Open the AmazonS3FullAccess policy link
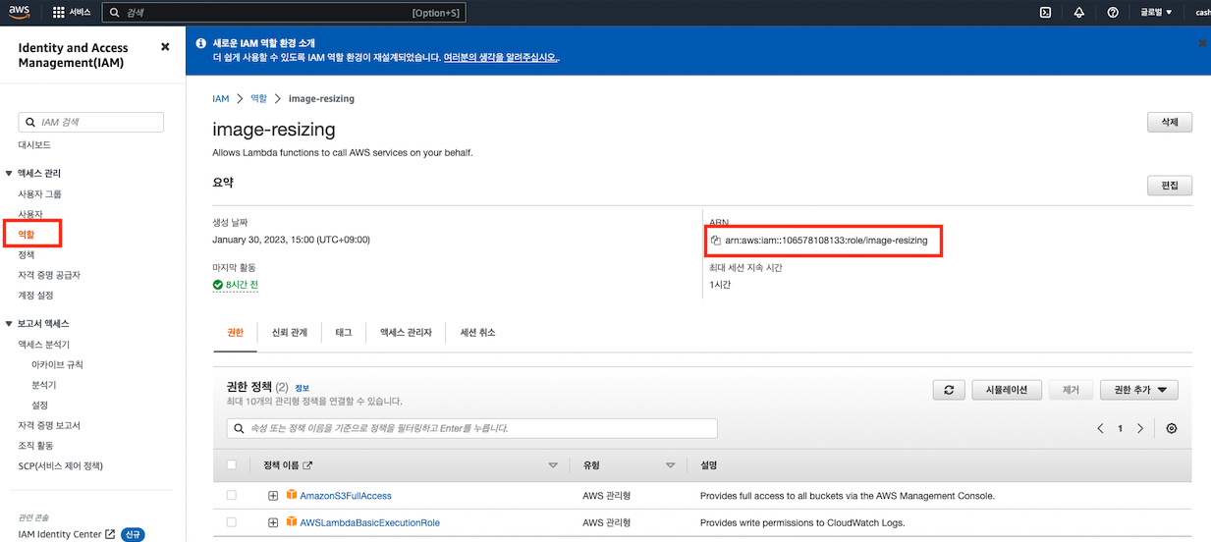 pyautogui.click(x=346, y=496)
